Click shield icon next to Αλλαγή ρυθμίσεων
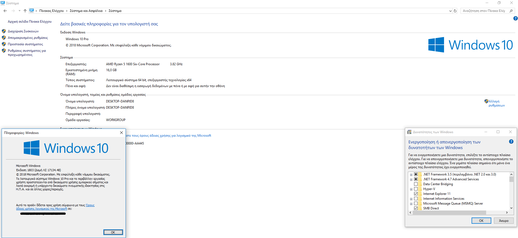518x238 pixels. click(x=486, y=101)
